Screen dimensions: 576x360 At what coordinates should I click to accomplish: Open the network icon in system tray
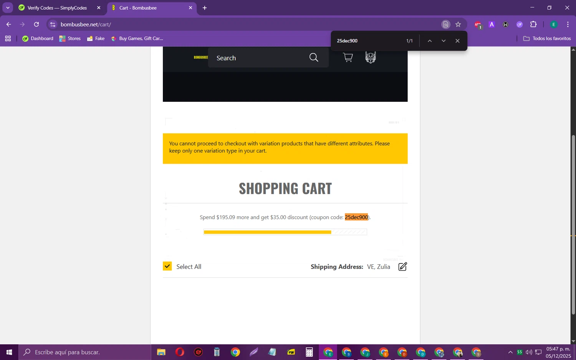pos(538,352)
